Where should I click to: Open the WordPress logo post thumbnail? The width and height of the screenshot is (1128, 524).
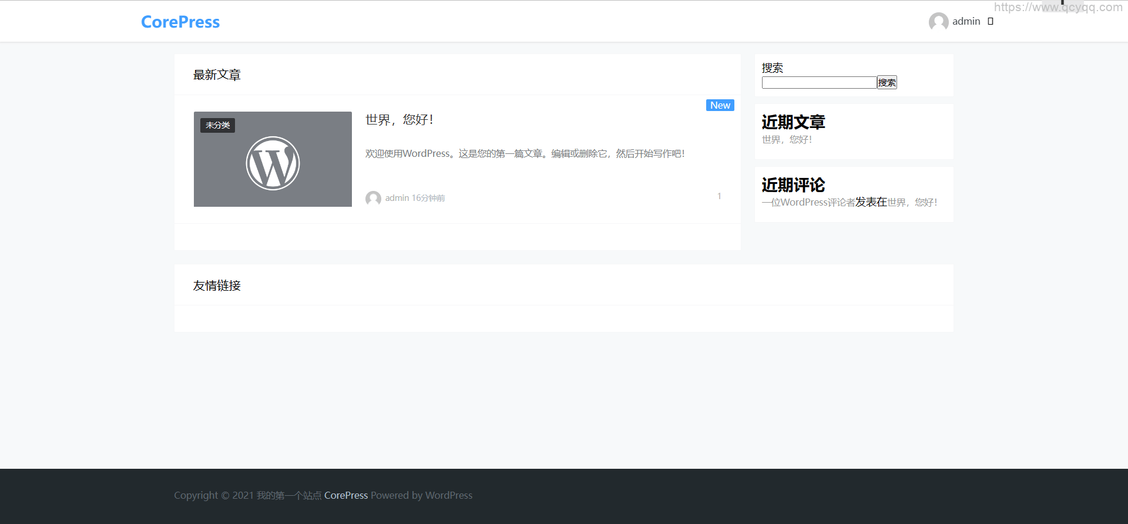point(273,163)
